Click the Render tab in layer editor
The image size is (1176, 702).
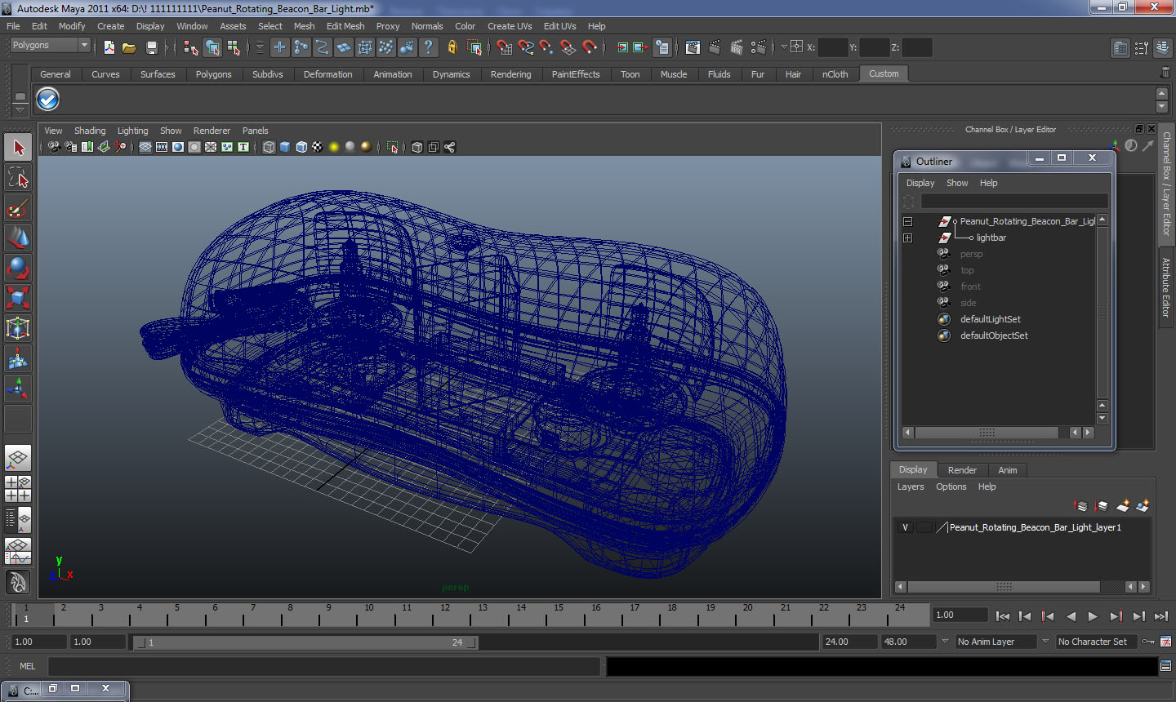click(x=962, y=470)
